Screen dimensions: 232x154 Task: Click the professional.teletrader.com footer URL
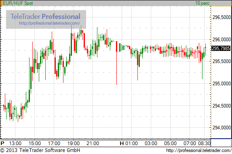(x=199, y=150)
